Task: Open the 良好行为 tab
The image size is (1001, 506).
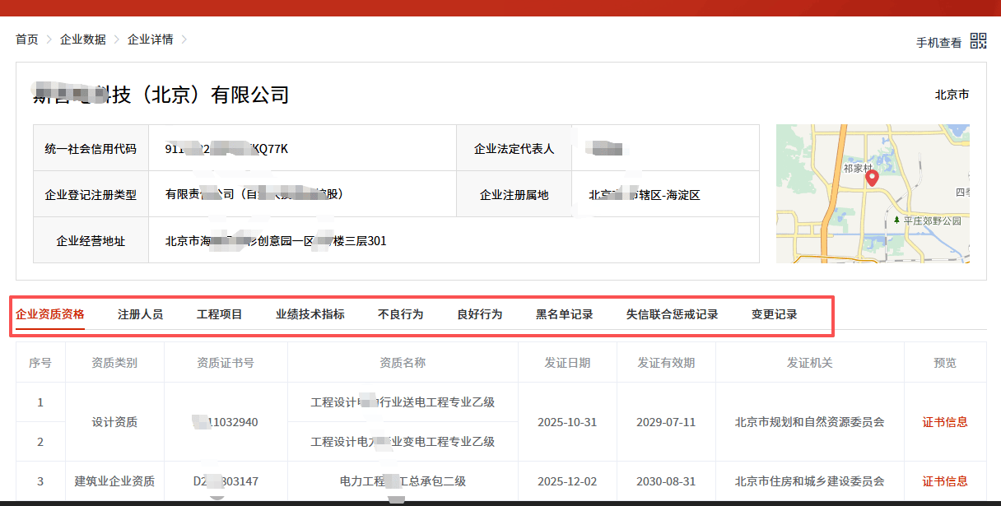Action: pos(480,314)
